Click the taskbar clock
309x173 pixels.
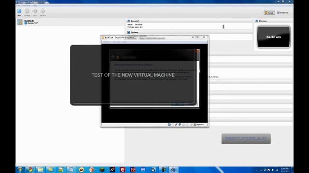pos(285,170)
